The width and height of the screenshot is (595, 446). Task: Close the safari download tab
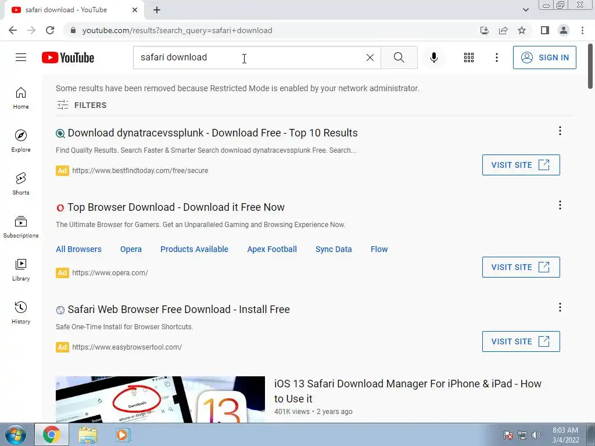135,10
